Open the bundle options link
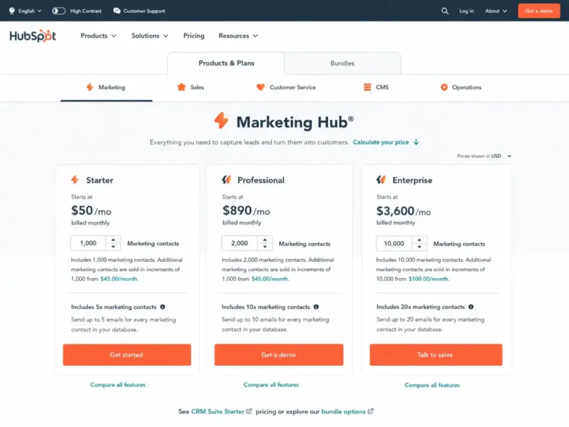This screenshot has height=427, width=569. click(x=343, y=411)
